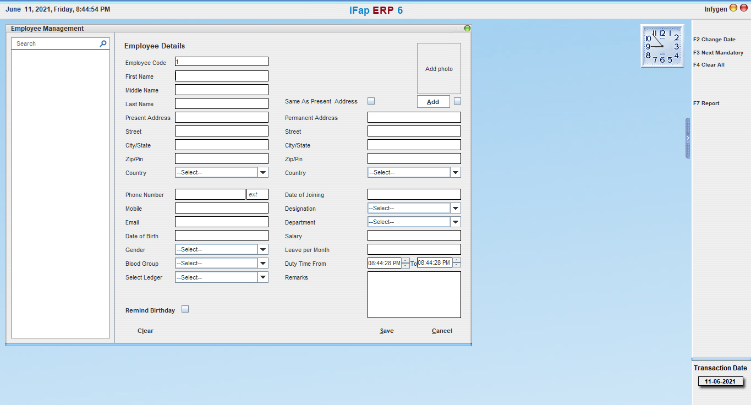Open the Select Ledger dropdown
This screenshot has width=751, height=405.
point(263,277)
